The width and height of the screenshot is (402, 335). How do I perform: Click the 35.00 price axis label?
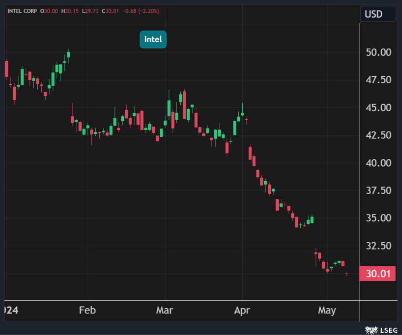378,218
